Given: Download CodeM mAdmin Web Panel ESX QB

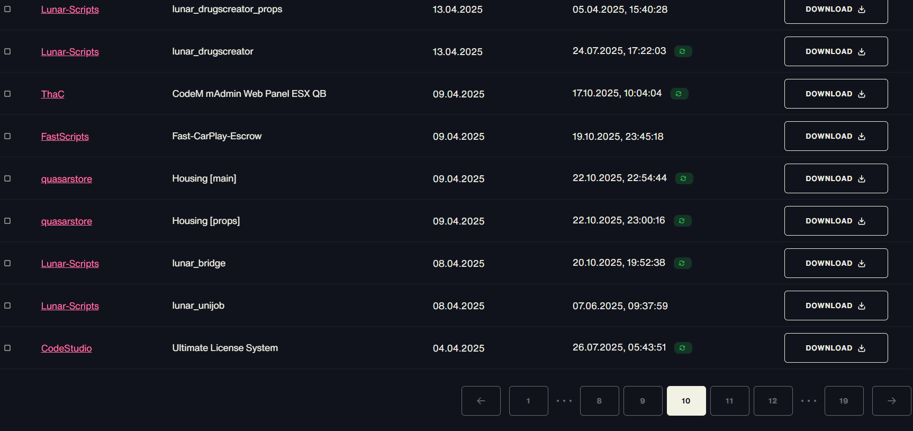Looking at the screenshot, I should click(x=836, y=94).
